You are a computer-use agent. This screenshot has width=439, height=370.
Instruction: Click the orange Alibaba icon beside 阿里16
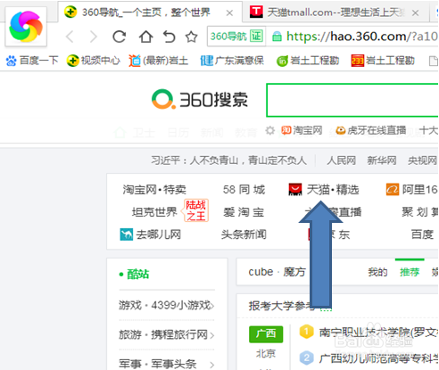point(393,190)
